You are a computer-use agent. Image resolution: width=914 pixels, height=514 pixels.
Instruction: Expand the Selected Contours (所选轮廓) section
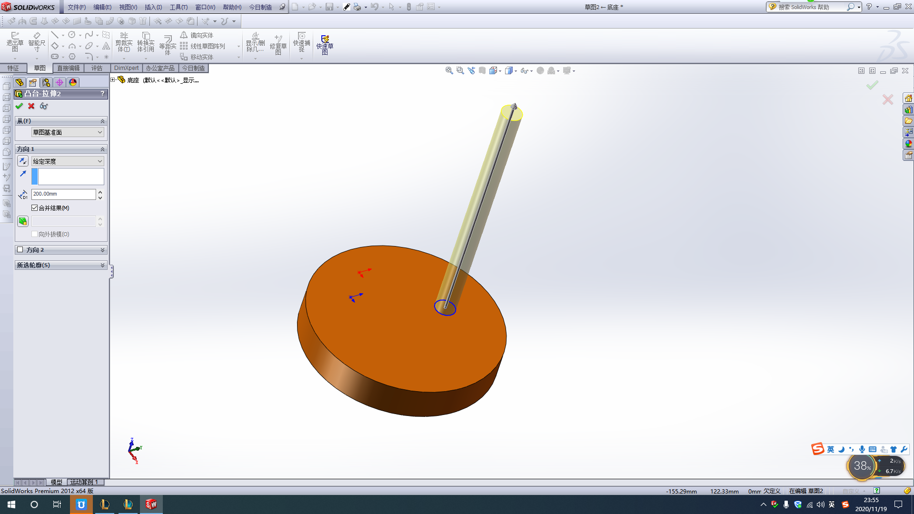pyautogui.click(x=61, y=265)
